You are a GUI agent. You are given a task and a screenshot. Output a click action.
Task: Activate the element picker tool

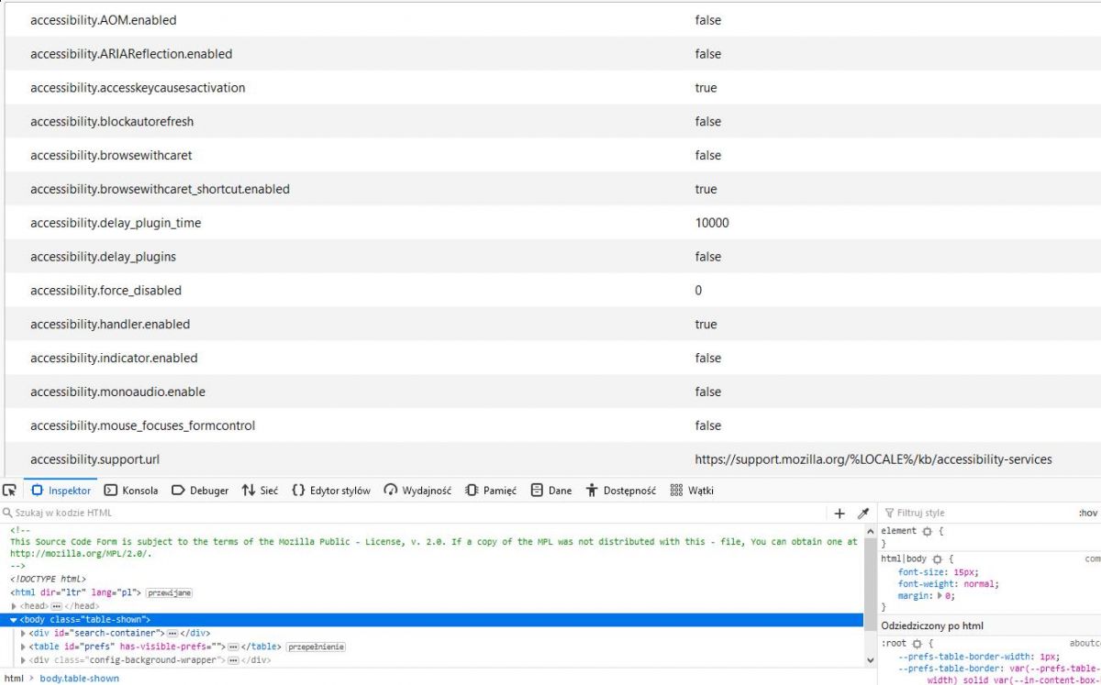pyautogui.click(x=10, y=491)
